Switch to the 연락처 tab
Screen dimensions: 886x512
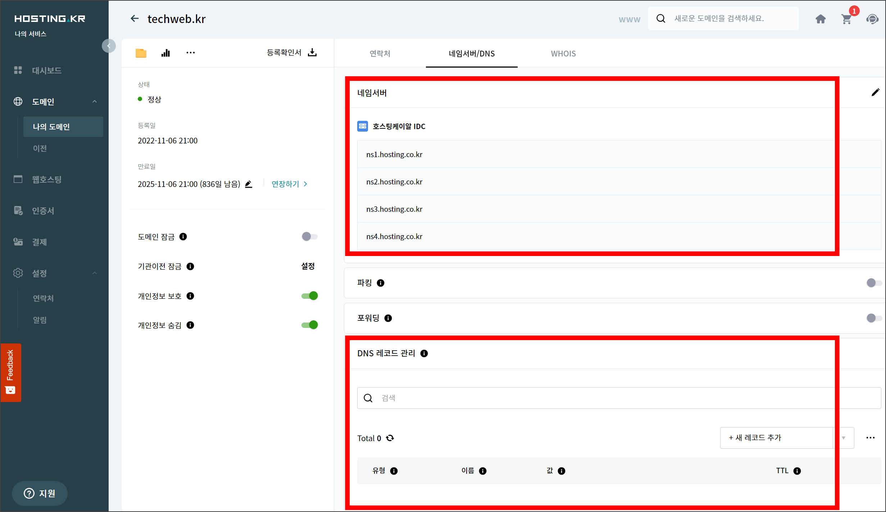coord(380,54)
